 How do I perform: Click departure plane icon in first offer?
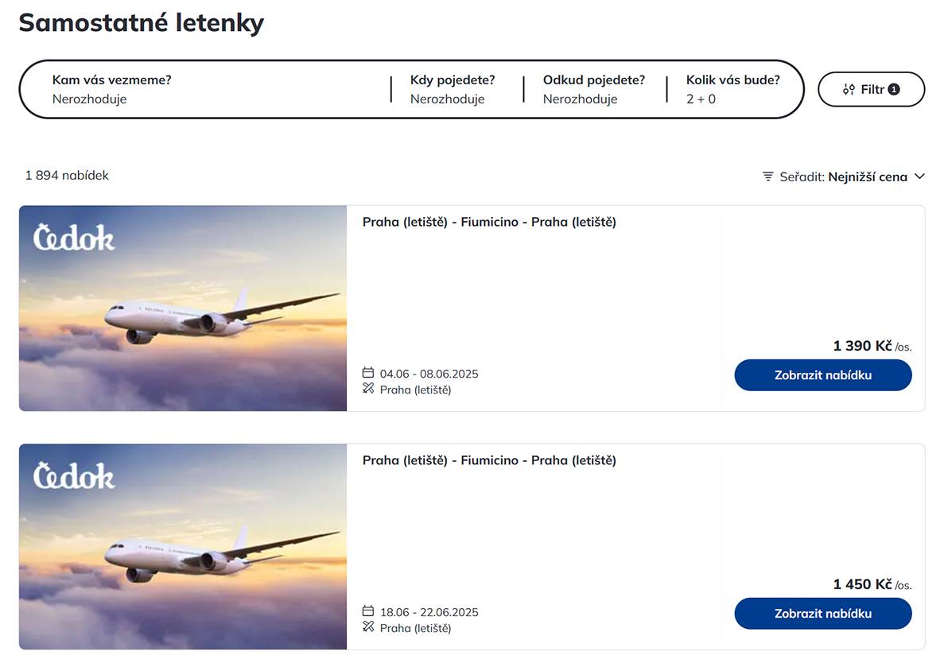367,389
